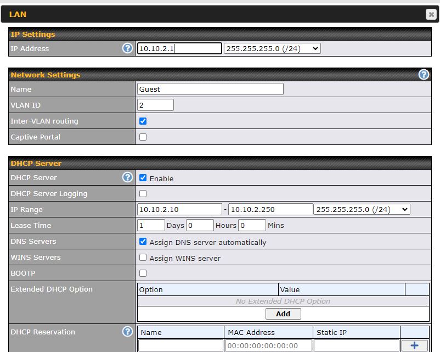Close the LAN dialog with X icon
The width and height of the screenshot is (440, 352).
tap(431, 15)
